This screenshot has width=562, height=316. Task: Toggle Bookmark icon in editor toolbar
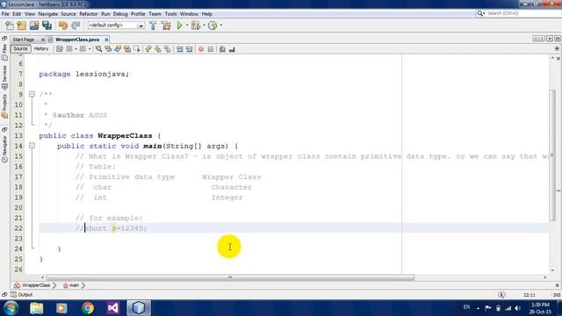[168, 49]
